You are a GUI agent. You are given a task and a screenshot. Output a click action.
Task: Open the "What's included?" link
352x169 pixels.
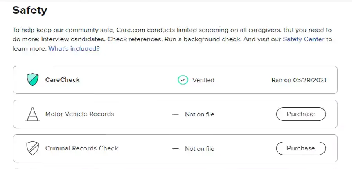[74, 49]
